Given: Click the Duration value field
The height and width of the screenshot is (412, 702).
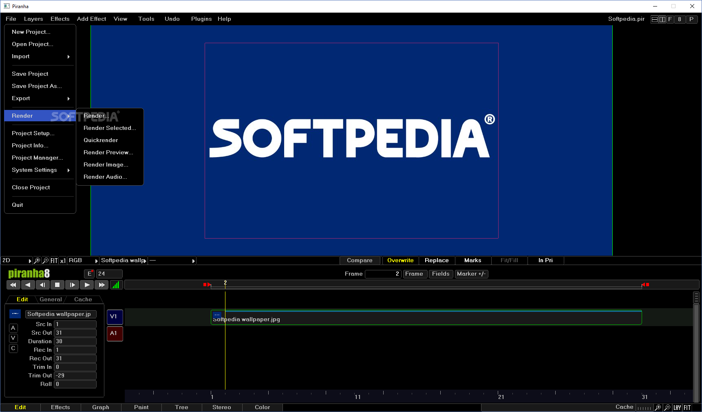Looking at the screenshot, I should [75, 342].
